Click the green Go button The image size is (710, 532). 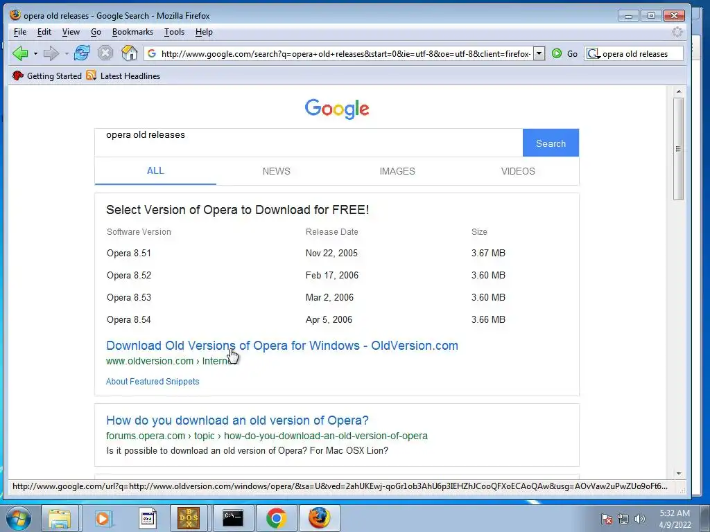(564, 54)
